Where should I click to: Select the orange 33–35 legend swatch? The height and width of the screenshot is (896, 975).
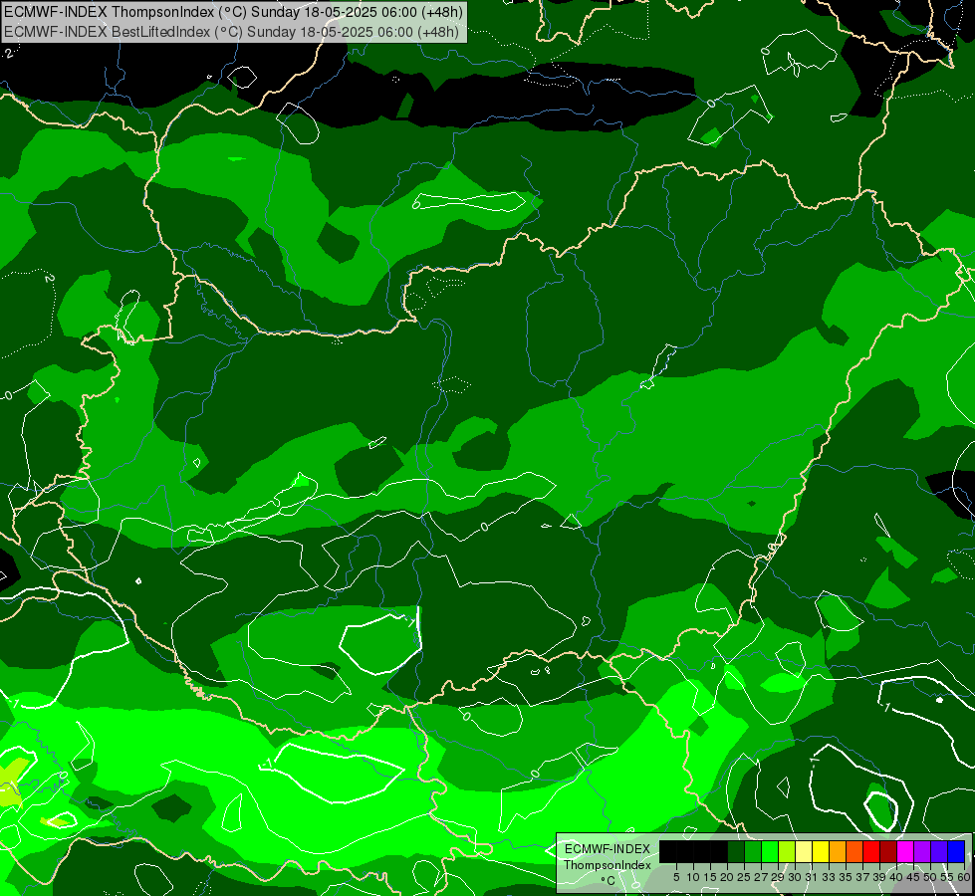pyautogui.click(x=838, y=852)
